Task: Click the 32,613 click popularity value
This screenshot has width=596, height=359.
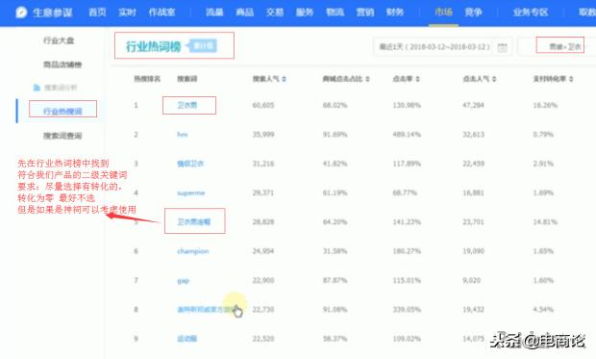Action: [473, 135]
